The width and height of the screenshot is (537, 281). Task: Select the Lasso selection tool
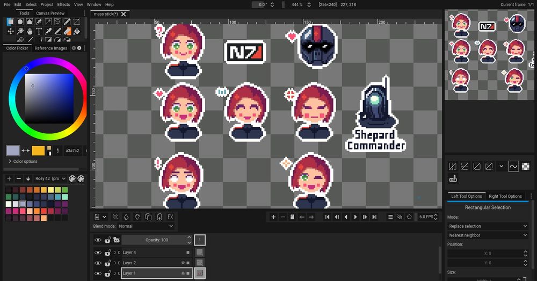(x=57, y=22)
